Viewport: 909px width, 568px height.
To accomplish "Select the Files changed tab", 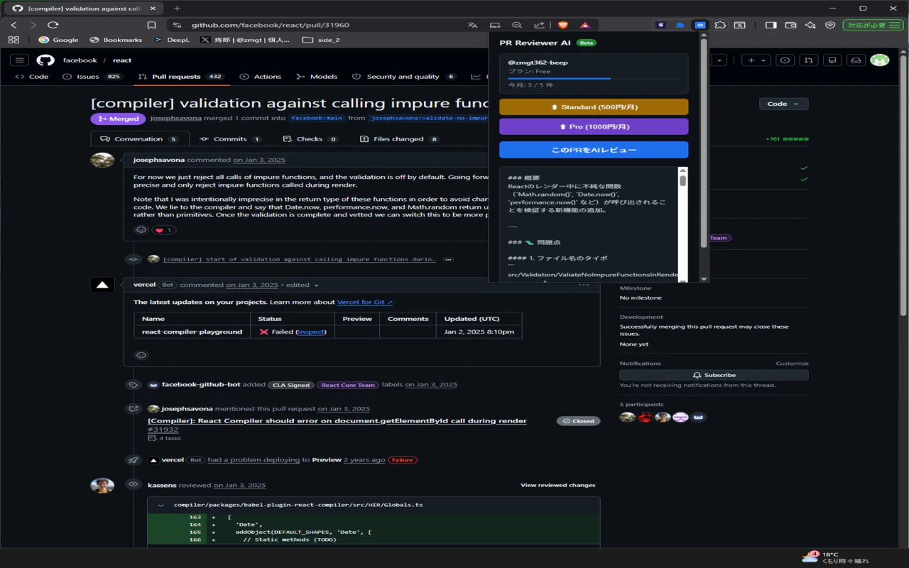I will pos(399,139).
